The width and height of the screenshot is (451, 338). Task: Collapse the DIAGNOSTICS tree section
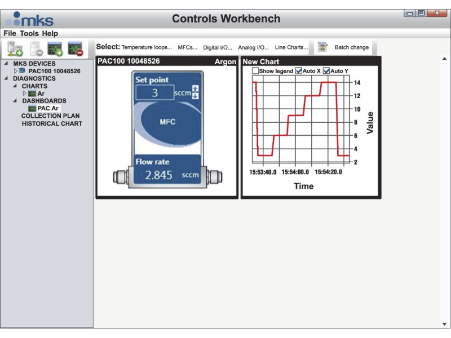6,79
